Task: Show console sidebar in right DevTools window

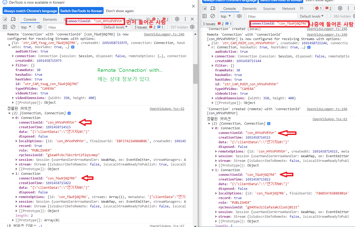Action: click(x=205, y=16)
